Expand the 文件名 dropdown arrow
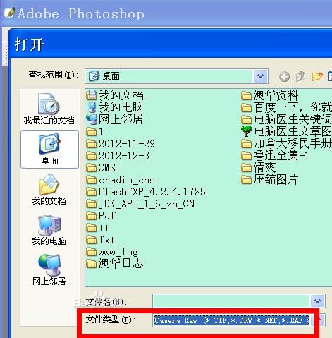This screenshot has width=332, height=338. click(x=318, y=301)
